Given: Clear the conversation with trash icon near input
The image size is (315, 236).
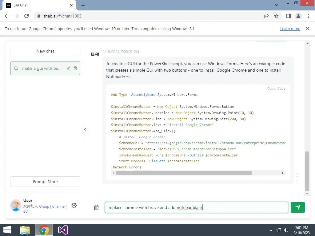Looking at the screenshot, I should point(96,207).
